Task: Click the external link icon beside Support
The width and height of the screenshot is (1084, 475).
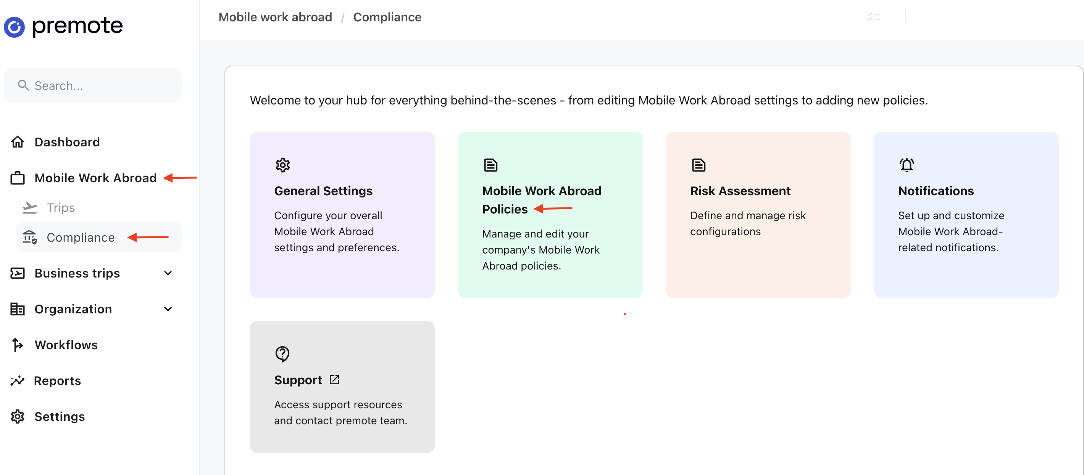Action: pos(334,380)
